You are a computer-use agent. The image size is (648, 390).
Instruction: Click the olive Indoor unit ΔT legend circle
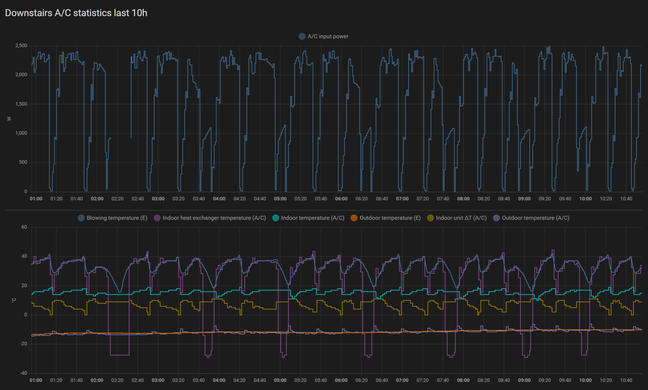[x=430, y=218]
